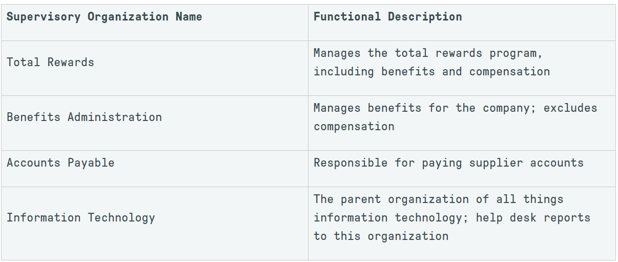The width and height of the screenshot is (618, 262).
Task: Click the total rewards program description cell
Action: coord(462,68)
